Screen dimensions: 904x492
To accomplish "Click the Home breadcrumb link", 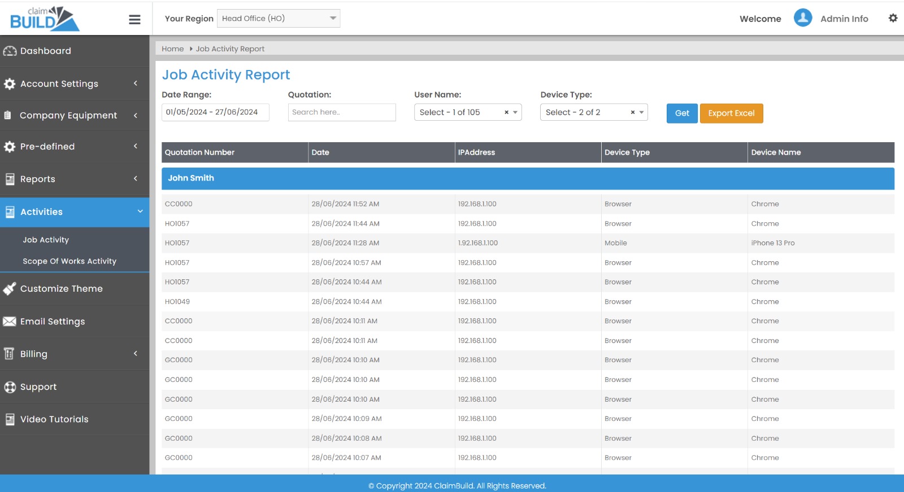I will click(172, 49).
